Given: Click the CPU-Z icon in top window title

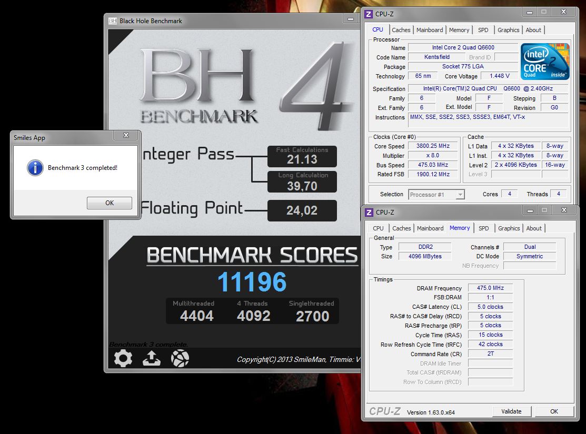Looking at the screenshot, I should (x=369, y=14).
